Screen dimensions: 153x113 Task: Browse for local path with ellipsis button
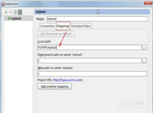(144, 47)
